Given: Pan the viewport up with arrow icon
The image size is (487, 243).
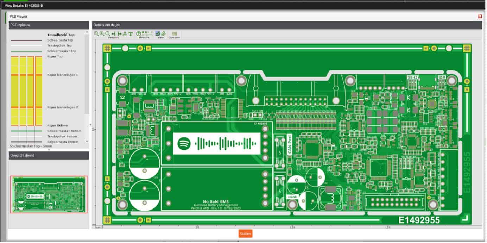Looking at the screenshot, I should coord(125,33).
